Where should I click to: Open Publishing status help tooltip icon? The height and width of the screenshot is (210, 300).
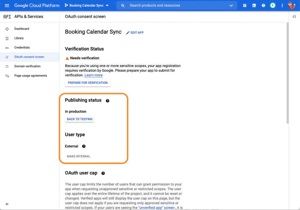108,101
